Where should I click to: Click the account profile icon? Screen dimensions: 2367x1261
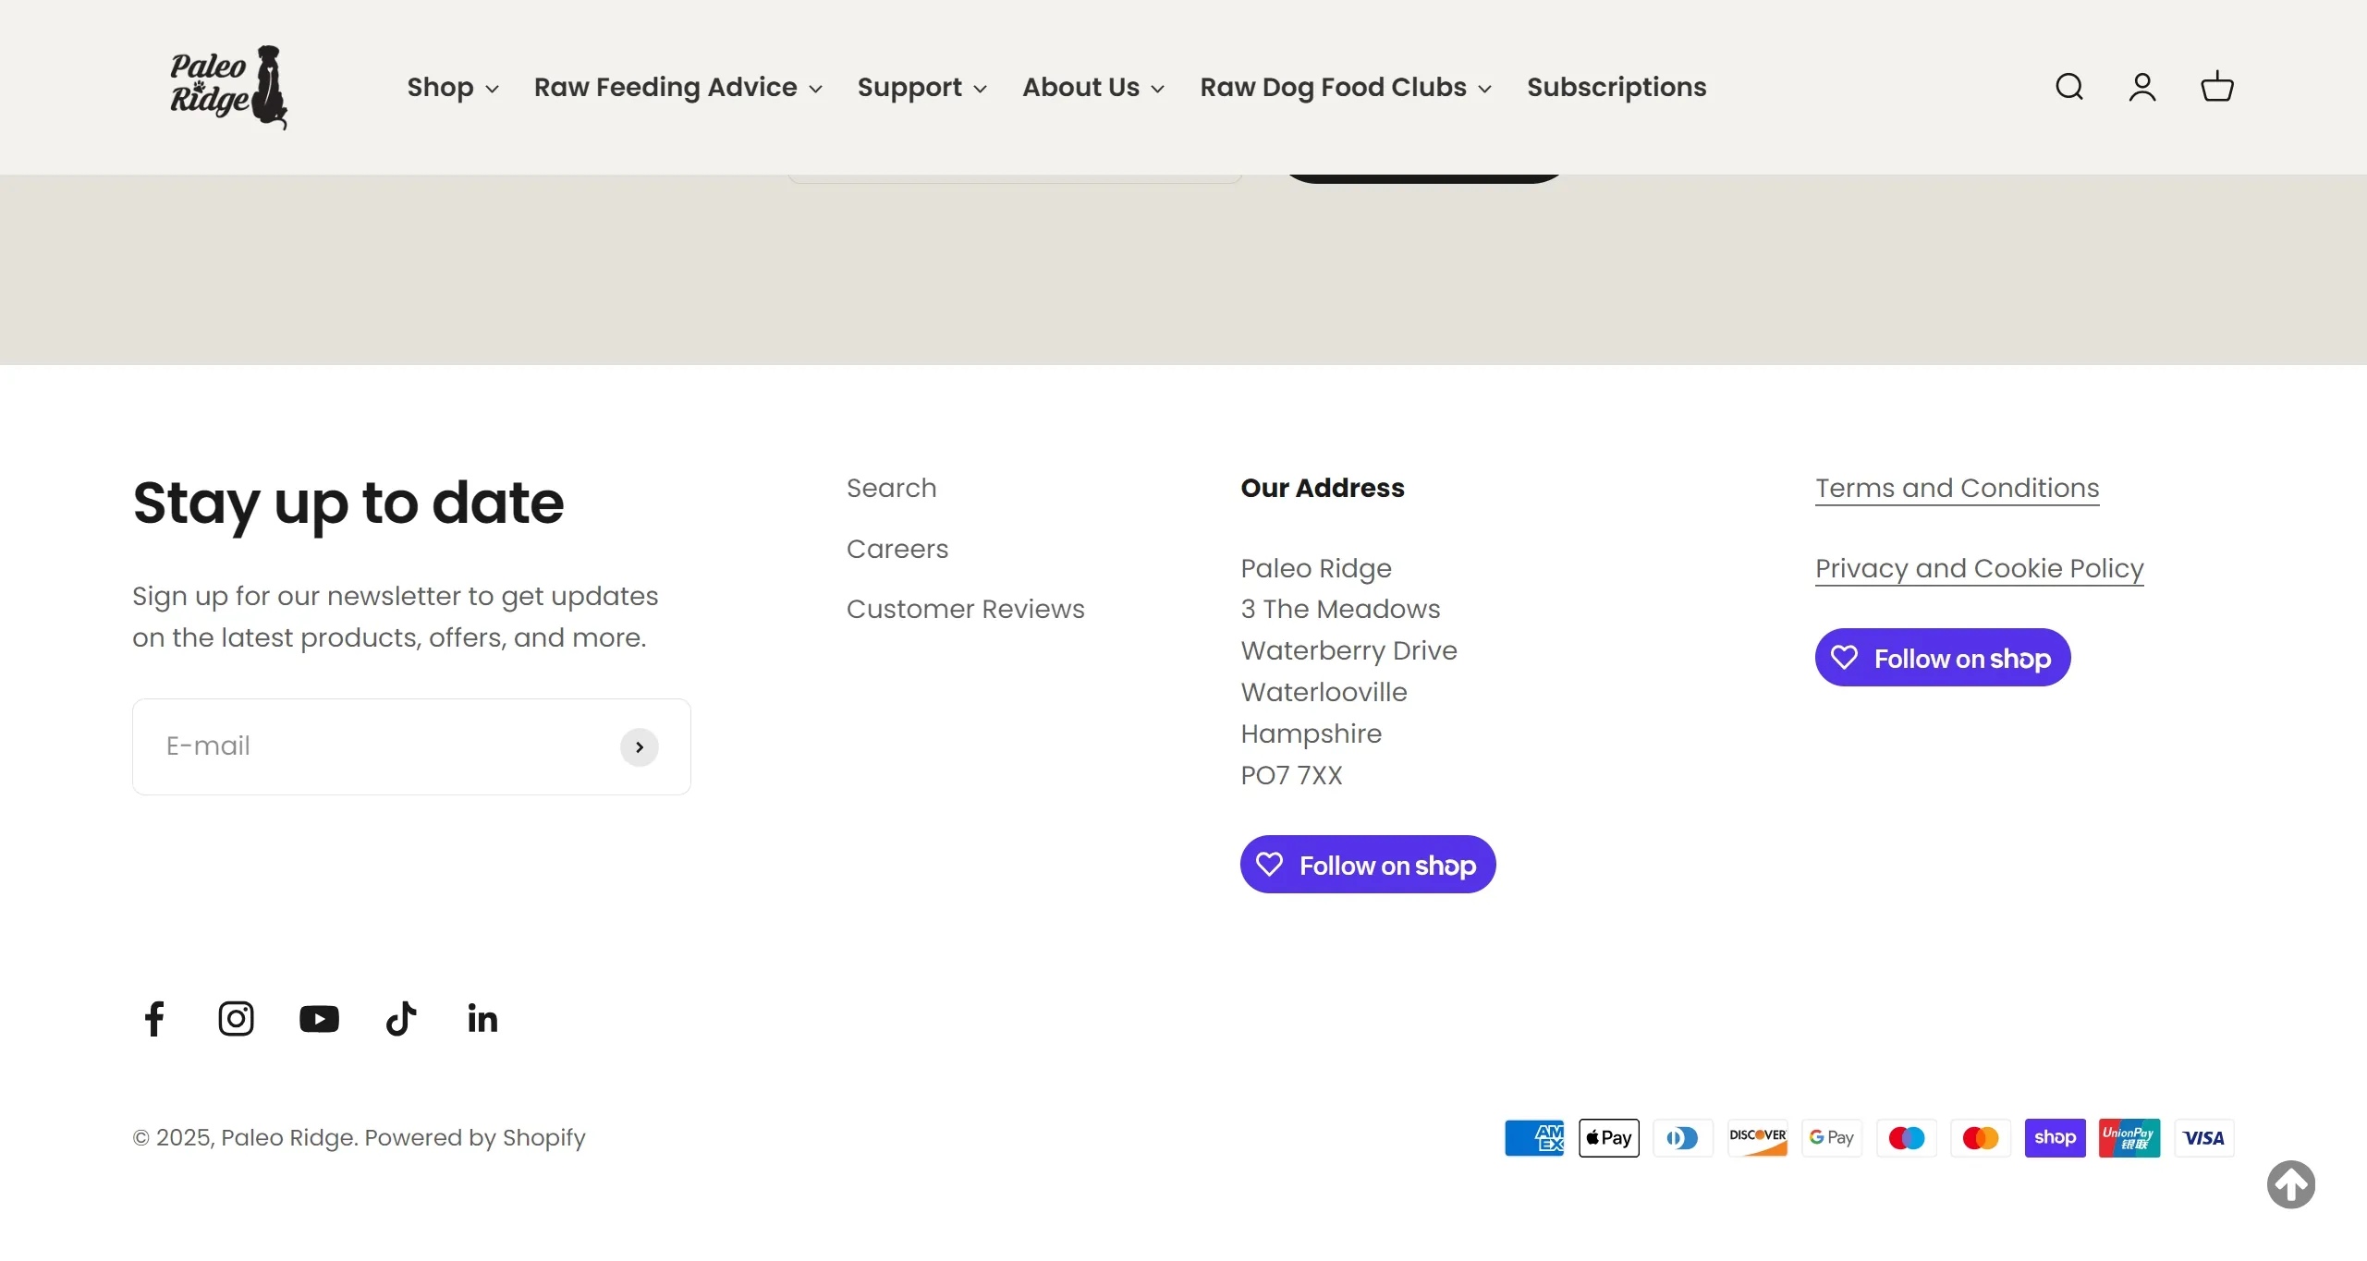[x=2142, y=87]
